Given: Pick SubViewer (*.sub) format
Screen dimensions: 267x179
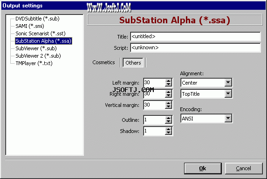Looking at the screenshot, I should pos(36,48).
